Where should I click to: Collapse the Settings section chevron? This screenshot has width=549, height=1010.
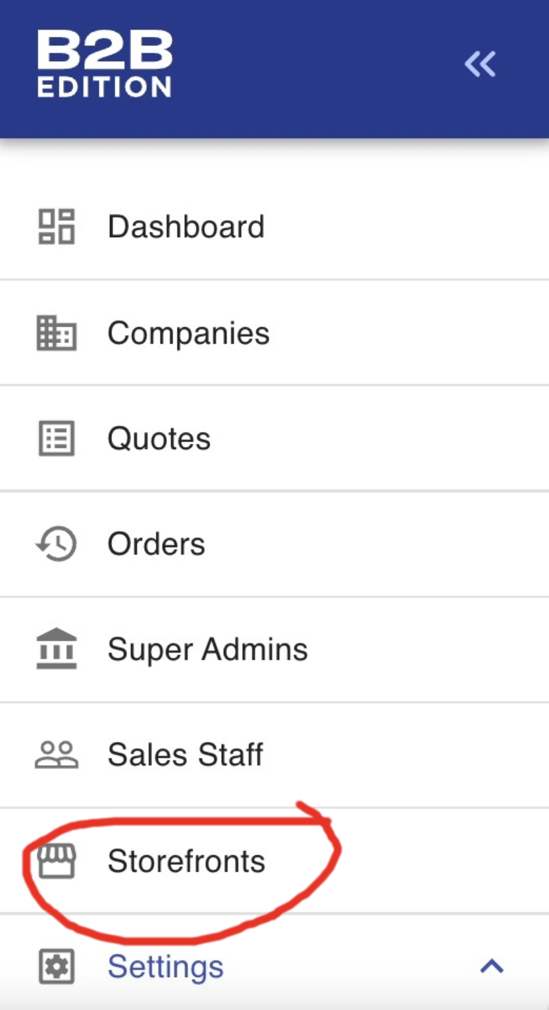[x=492, y=966]
